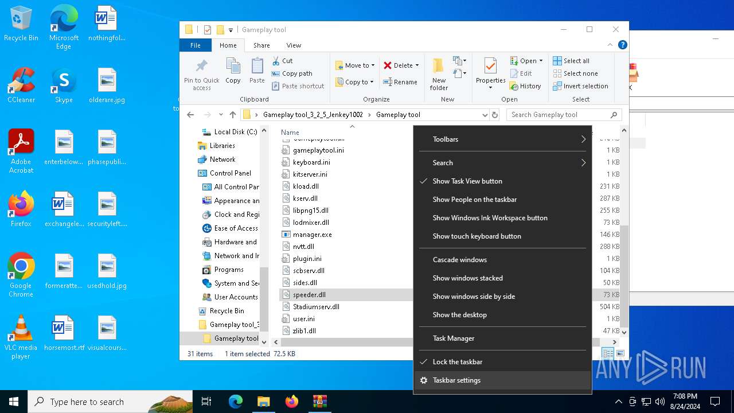Expand the Search submenu
734x413 pixels.
(x=502, y=163)
